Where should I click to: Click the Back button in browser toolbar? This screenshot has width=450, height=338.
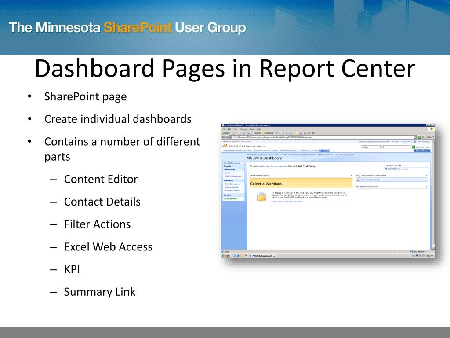click(225, 133)
